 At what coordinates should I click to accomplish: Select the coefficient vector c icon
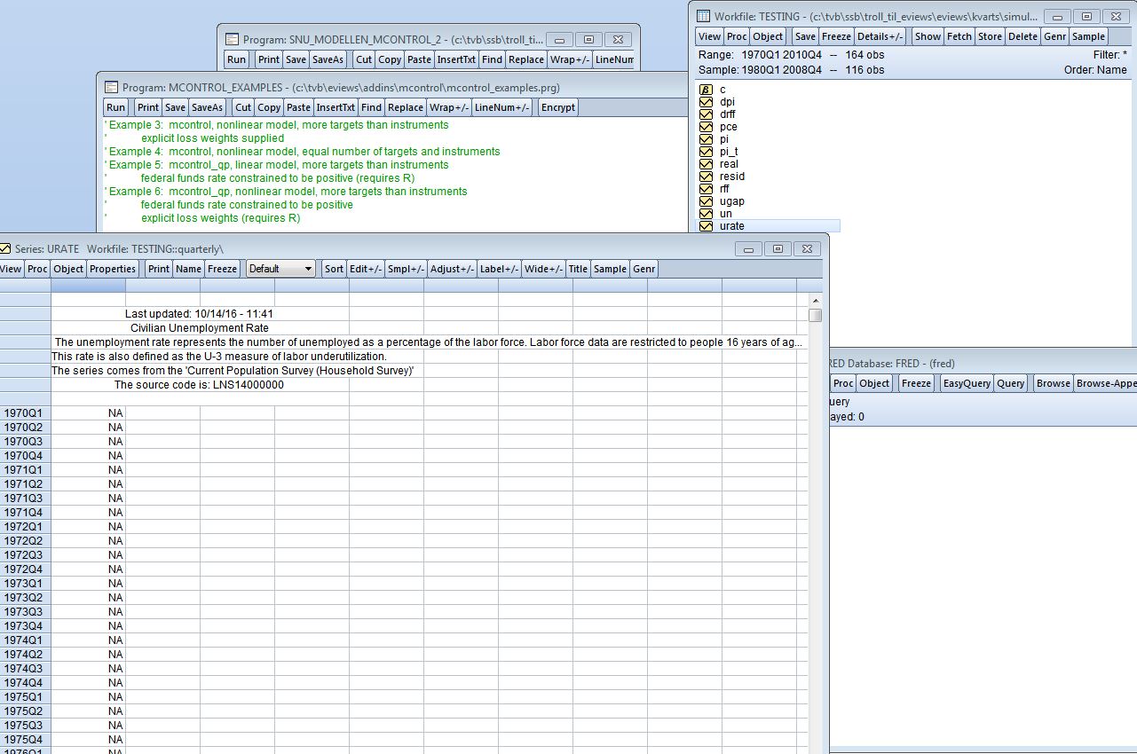pos(707,90)
